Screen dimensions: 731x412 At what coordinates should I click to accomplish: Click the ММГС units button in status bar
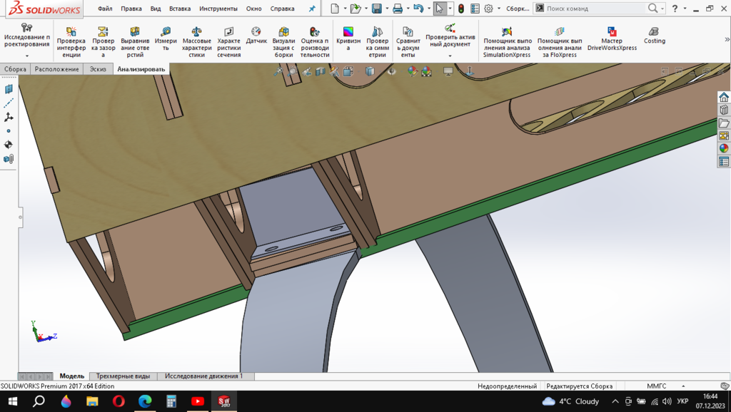656,386
